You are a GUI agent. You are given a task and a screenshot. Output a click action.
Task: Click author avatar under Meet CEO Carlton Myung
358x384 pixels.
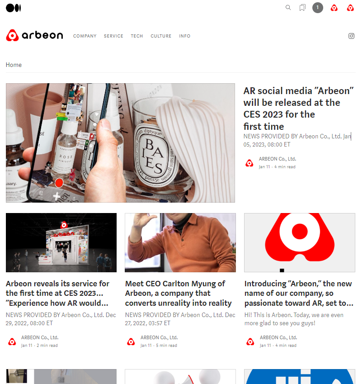[x=131, y=341]
